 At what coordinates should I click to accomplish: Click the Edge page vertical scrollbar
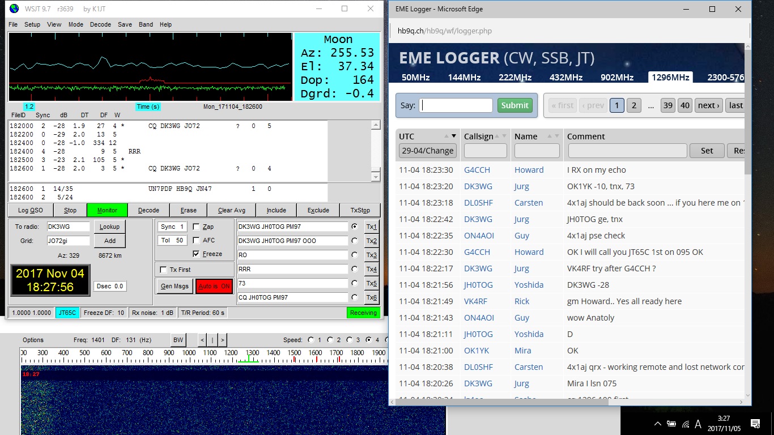[x=748, y=221]
